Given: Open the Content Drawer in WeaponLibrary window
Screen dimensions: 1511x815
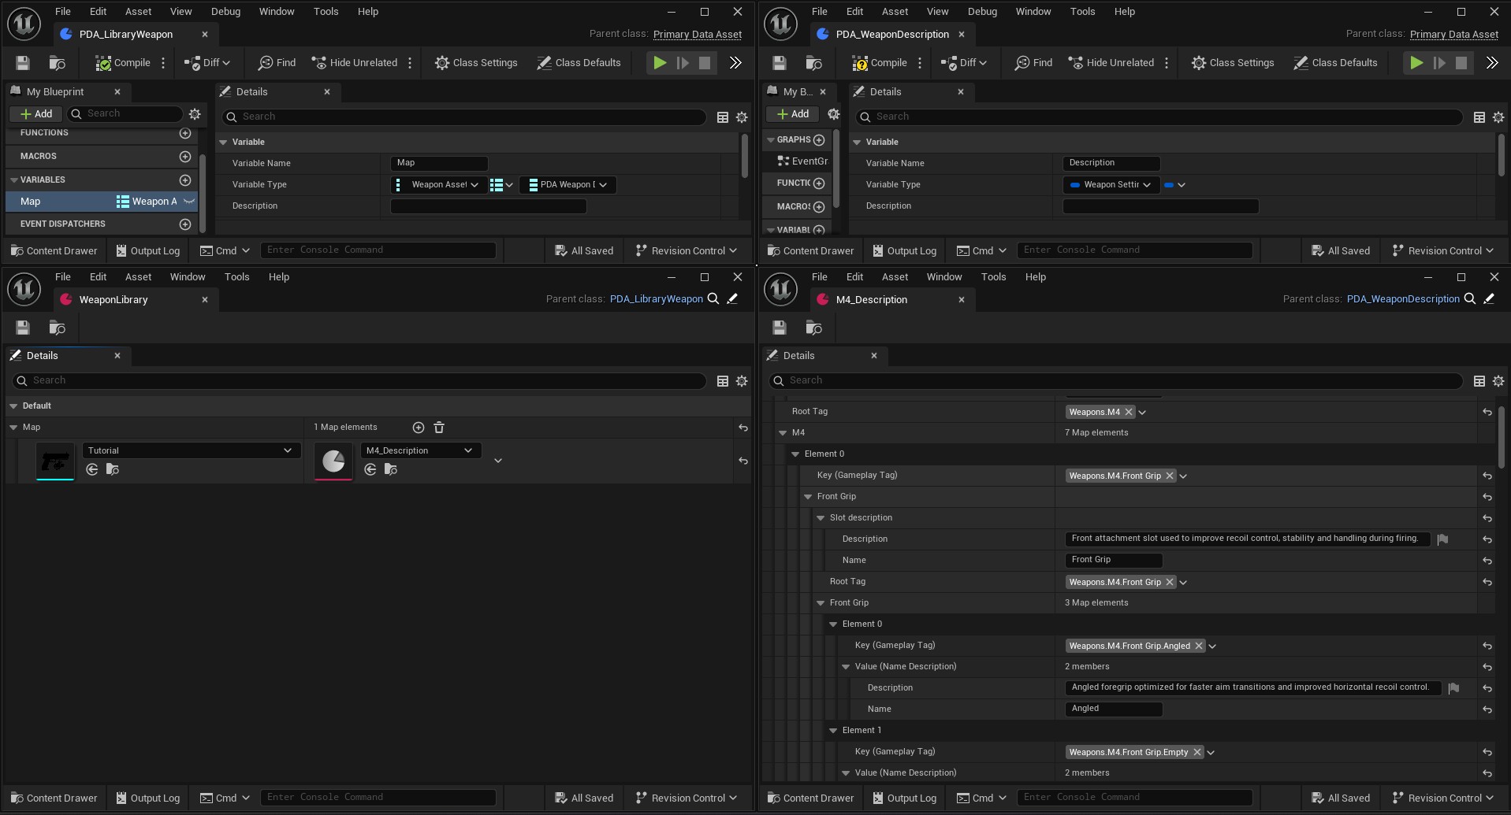Looking at the screenshot, I should pos(54,798).
